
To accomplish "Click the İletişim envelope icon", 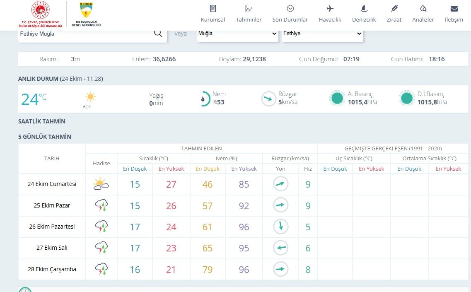I will pyautogui.click(x=454, y=8).
